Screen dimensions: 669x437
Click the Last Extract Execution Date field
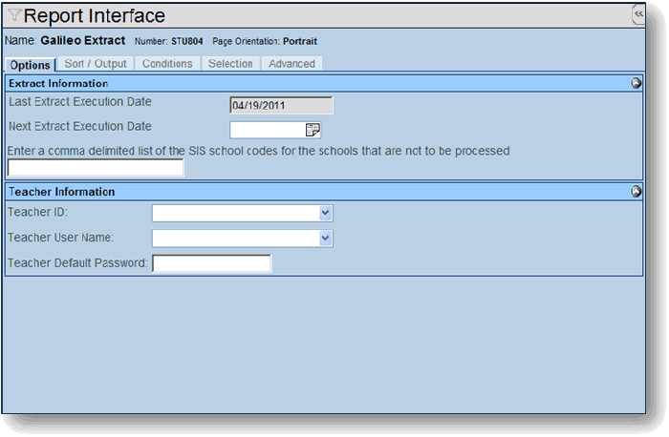[x=281, y=105]
